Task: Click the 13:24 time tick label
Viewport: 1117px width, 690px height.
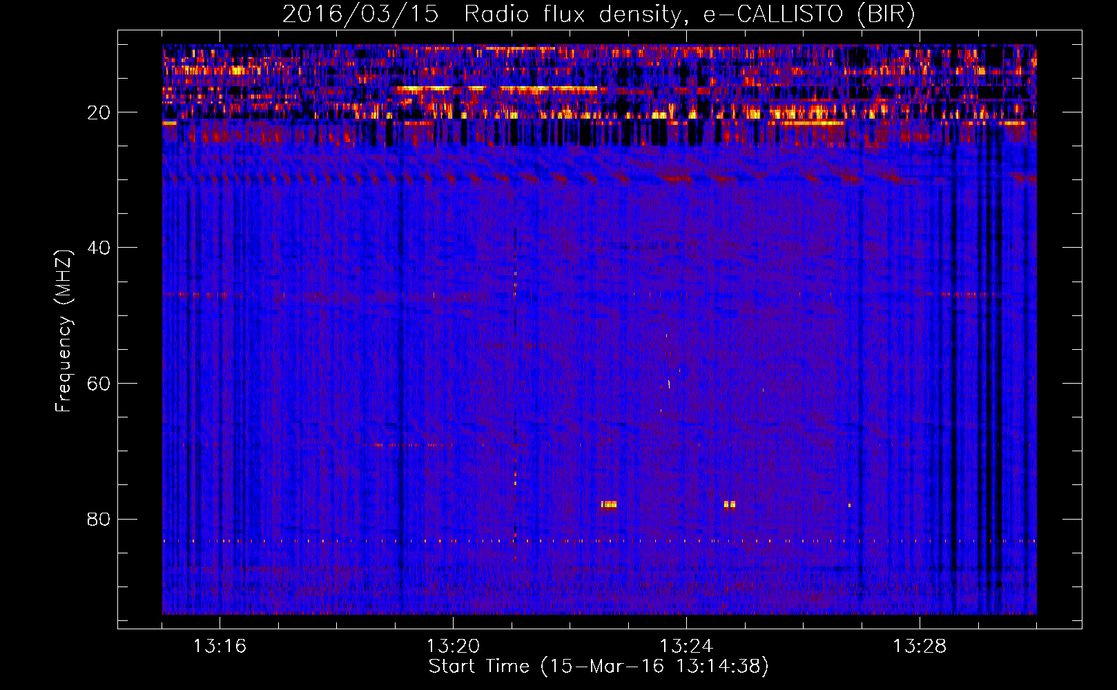Action: click(x=686, y=647)
